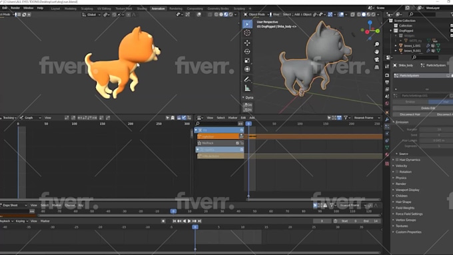This screenshot has height=255, width=453.
Task: Click the zoom magnifier in viewport
Action: pos(377,44)
